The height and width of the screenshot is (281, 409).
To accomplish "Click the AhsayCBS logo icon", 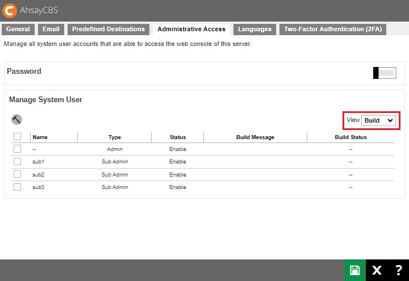I will [10, 10].
